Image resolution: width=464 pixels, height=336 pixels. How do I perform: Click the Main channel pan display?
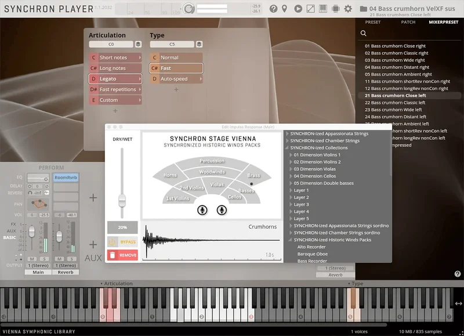(38, 204)
